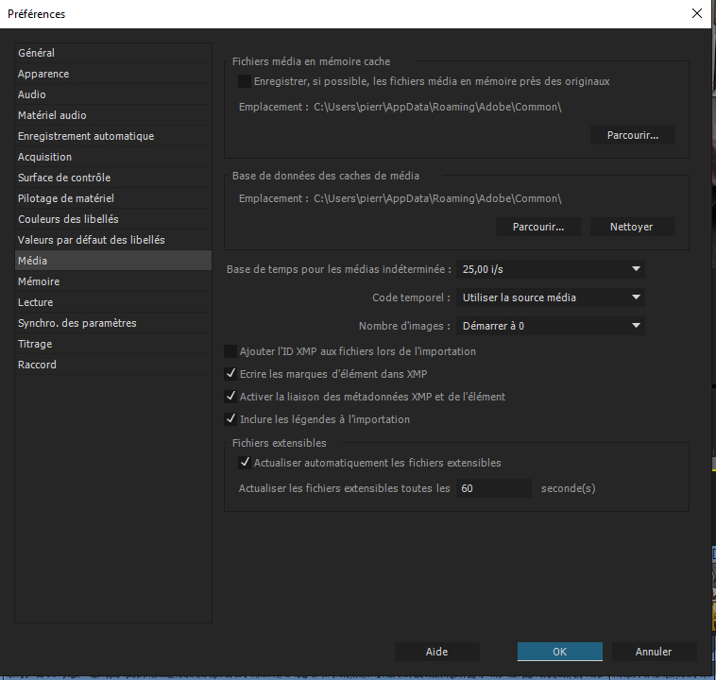Disable Activer la liaison des métadonnées XMP
Viewport: 716px width, 680px height.
[230, 397]
